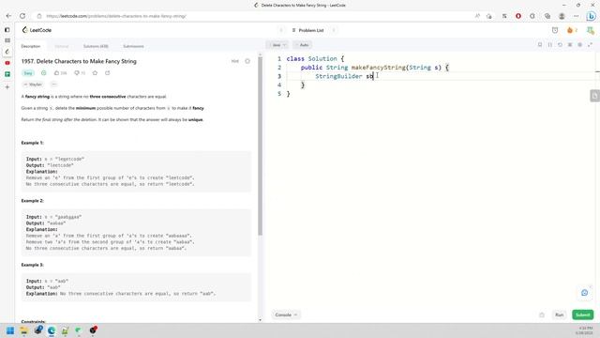This screenshot has height=338, width=600.
Task: Reset code to default icon
Action: [x=560, y=45]
